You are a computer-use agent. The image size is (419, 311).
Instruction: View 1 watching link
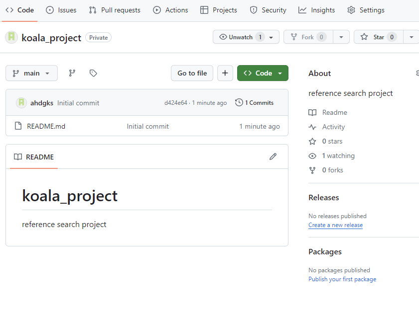[338, 155]
